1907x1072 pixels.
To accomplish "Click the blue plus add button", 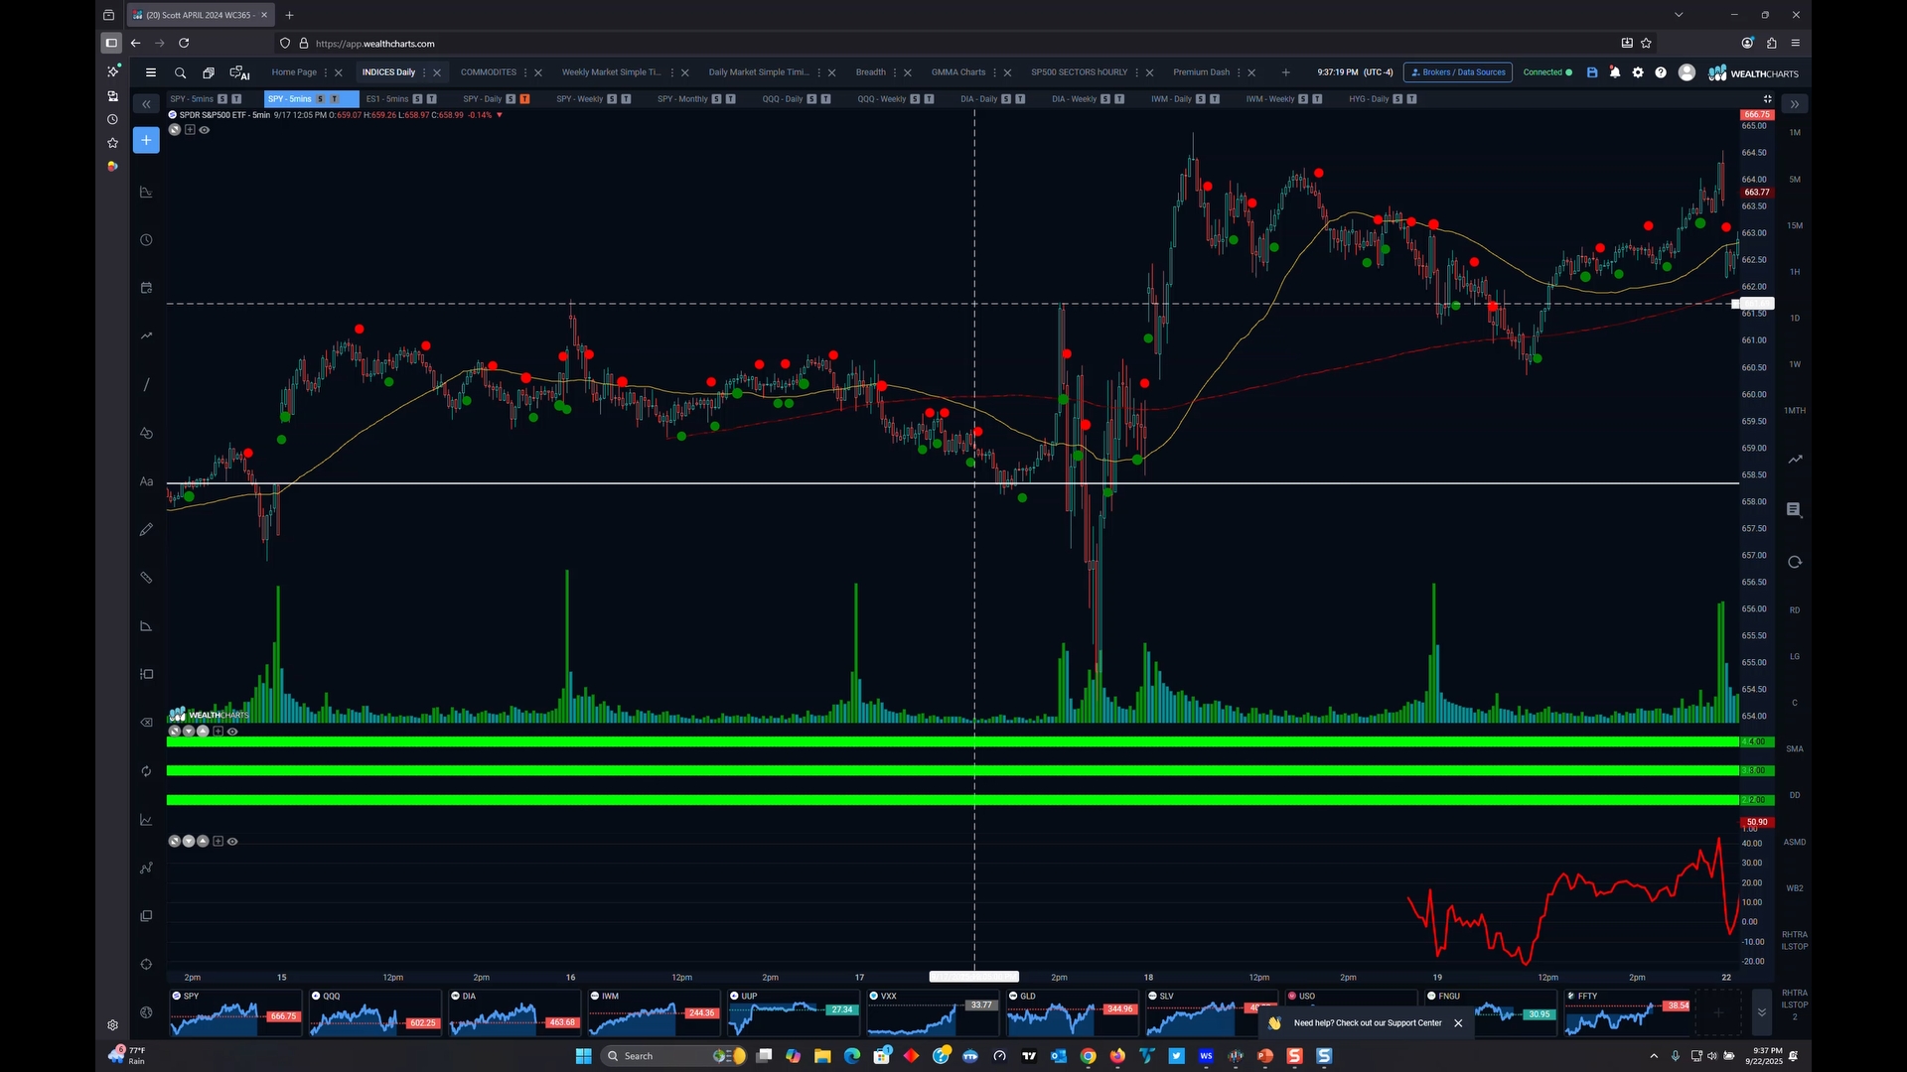I will [146, 141].
